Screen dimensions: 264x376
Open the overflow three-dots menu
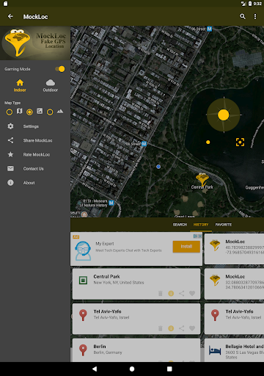(255, 16)
